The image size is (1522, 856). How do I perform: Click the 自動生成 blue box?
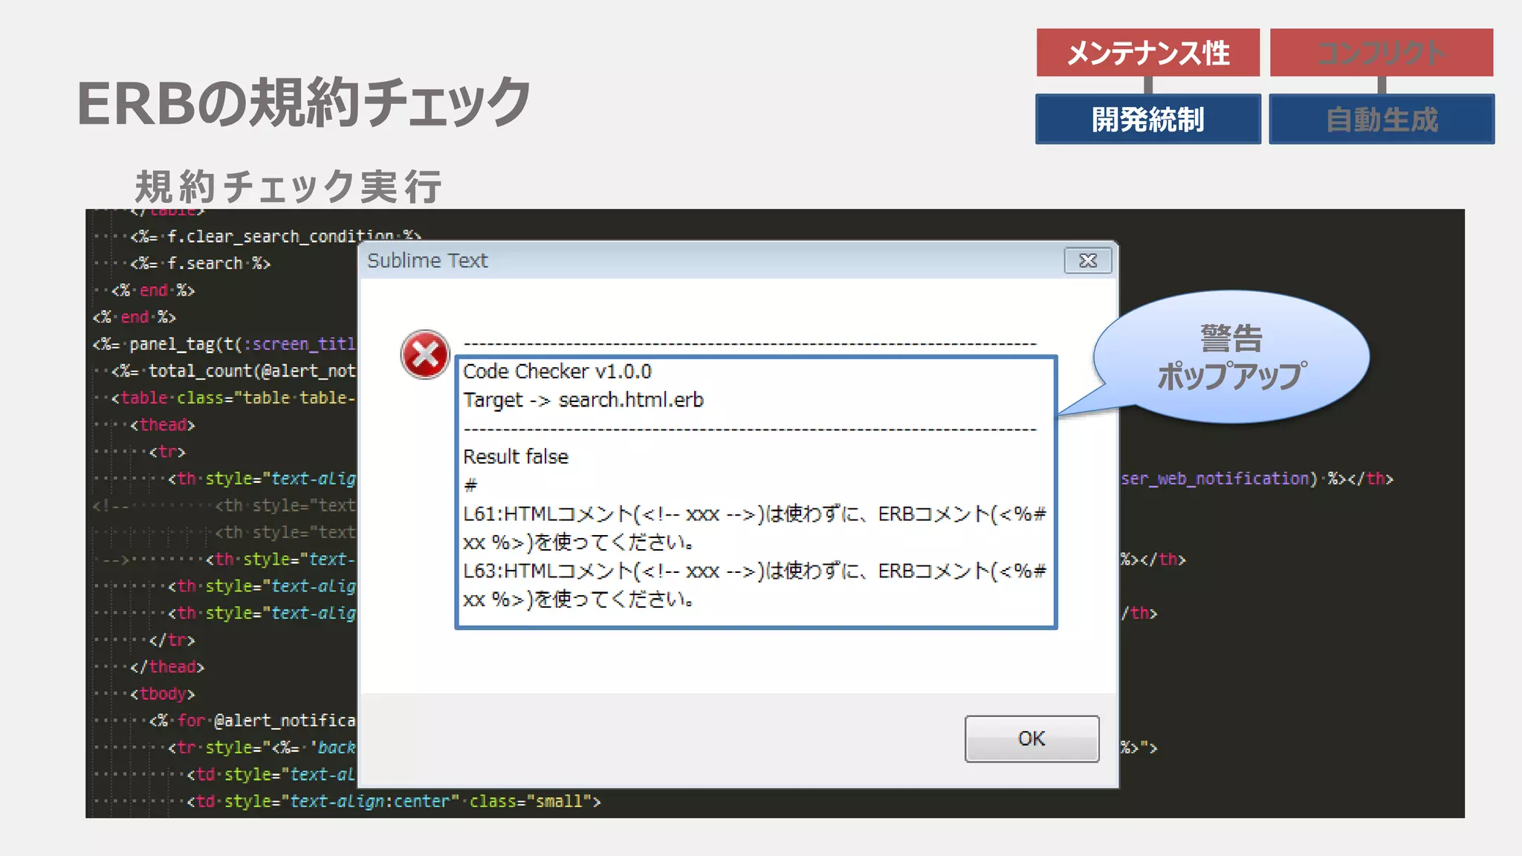tap(1382, 119)
